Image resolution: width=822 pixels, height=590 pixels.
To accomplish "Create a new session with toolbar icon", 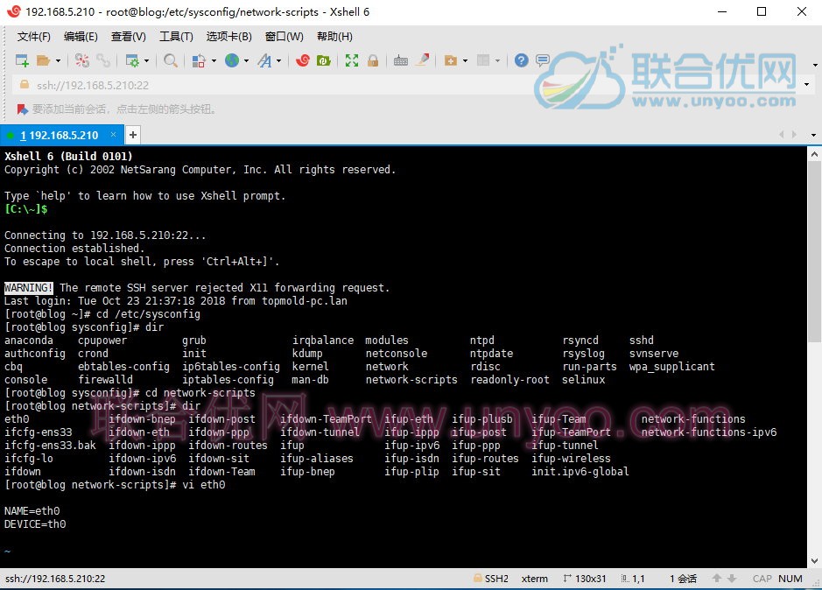I will click(x=22, y=60).
